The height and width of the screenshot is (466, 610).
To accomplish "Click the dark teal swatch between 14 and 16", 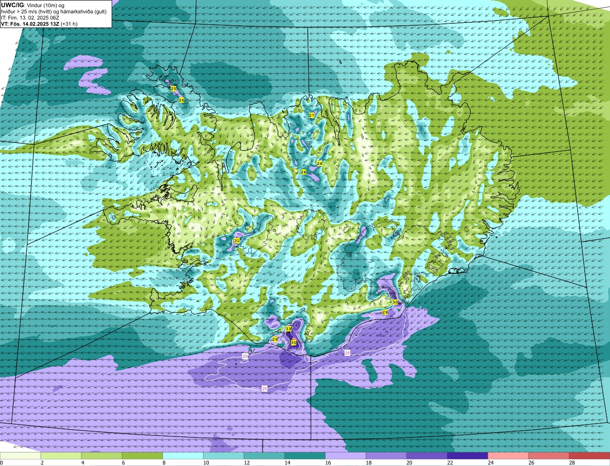I will (x=305, y=456).
